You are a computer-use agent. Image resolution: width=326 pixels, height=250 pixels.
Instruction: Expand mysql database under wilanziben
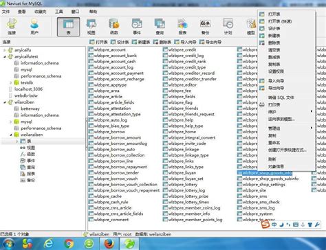tap(11, 122)
